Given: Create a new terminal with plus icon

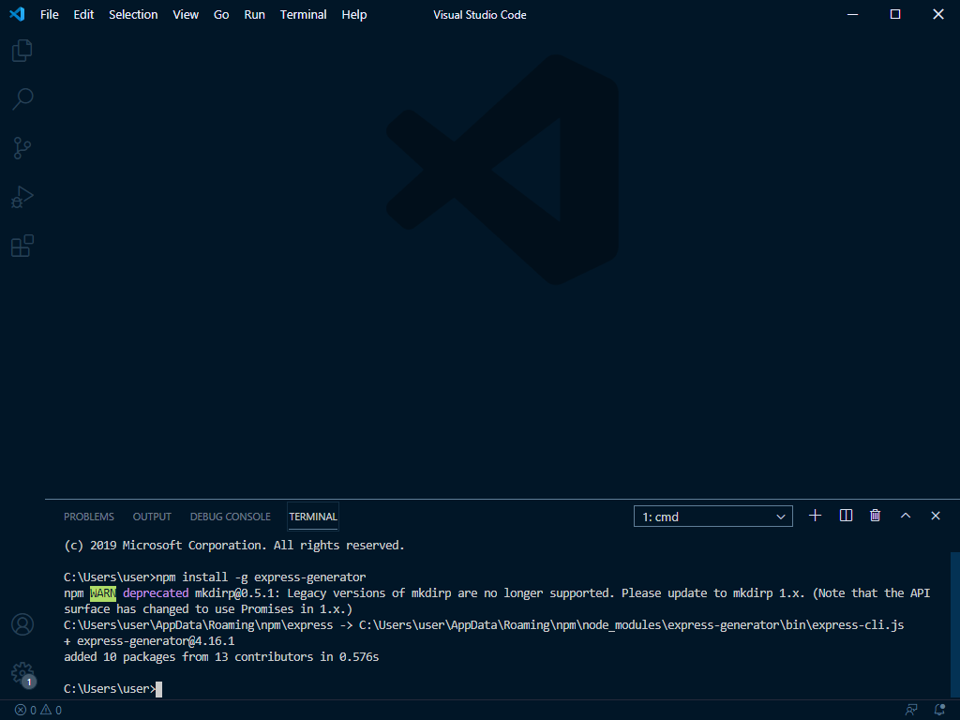Looking at the screenshot, I should (x=815, y=516).
